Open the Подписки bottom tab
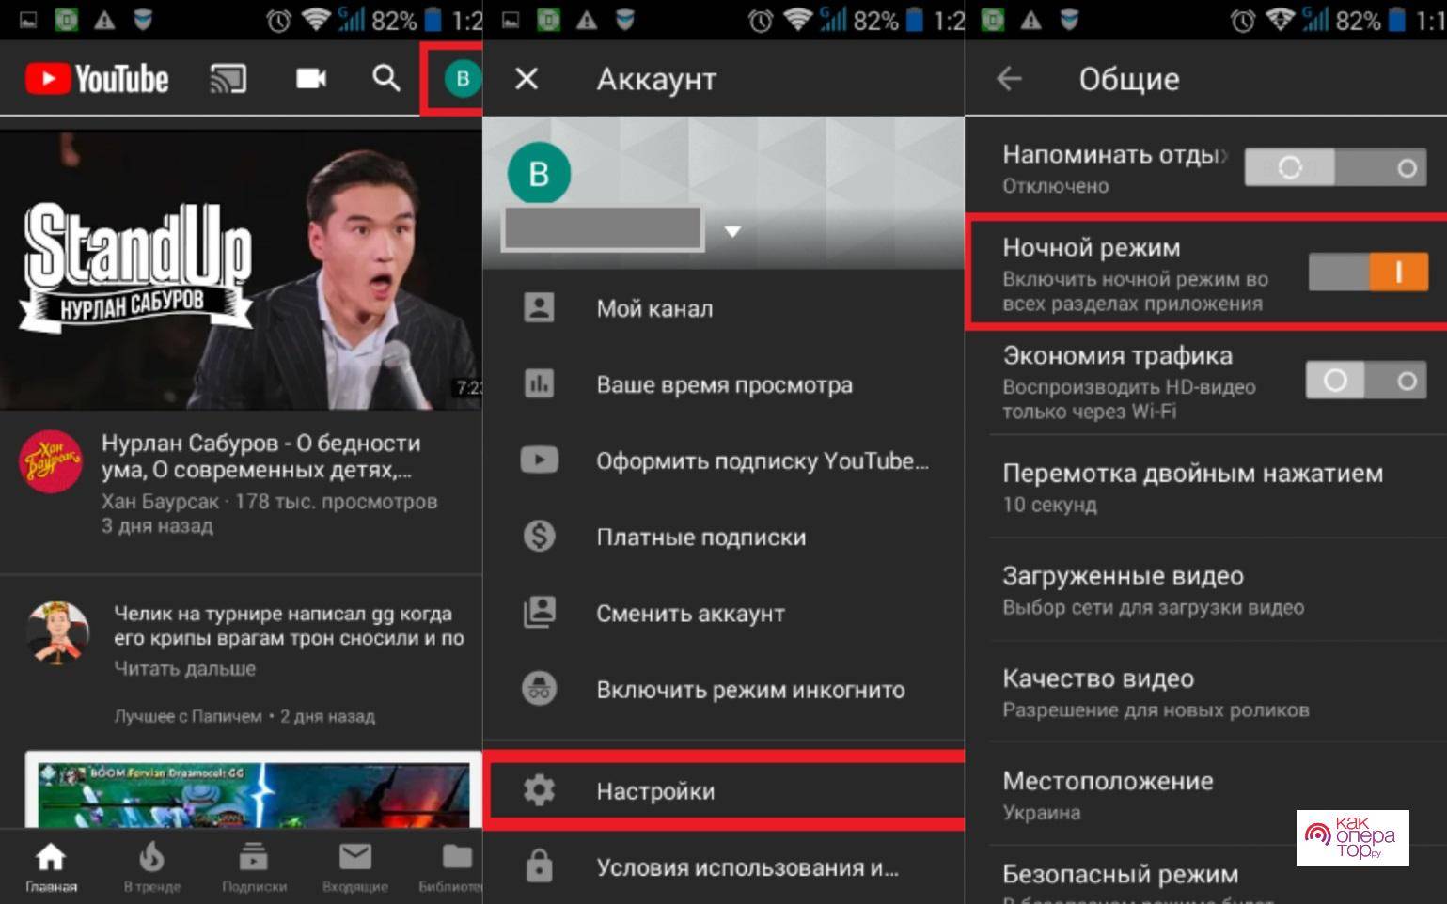This screenshot has width=1447, height=904. (x=254, y=866)
